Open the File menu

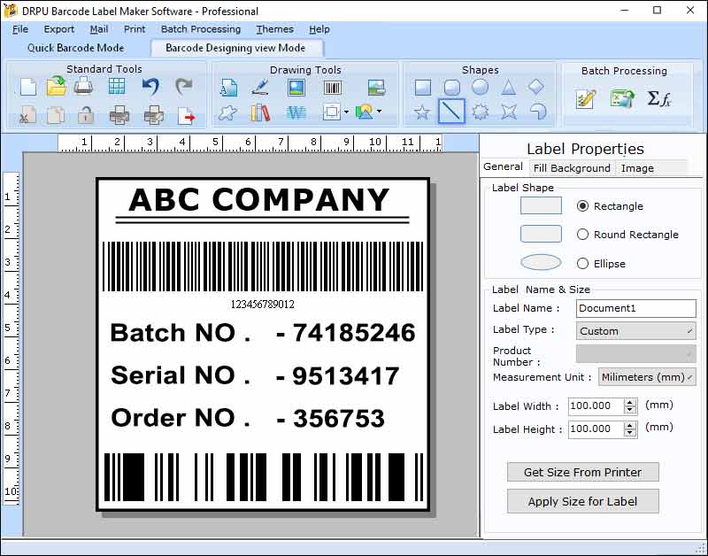(20, 29)
